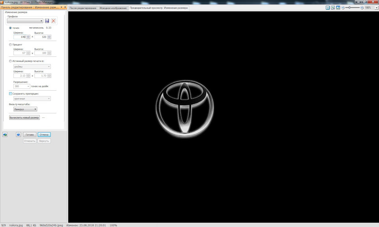Click the "Вычислить новый размер" button
This screenshot has width=379, height=227.
(24, 117)
